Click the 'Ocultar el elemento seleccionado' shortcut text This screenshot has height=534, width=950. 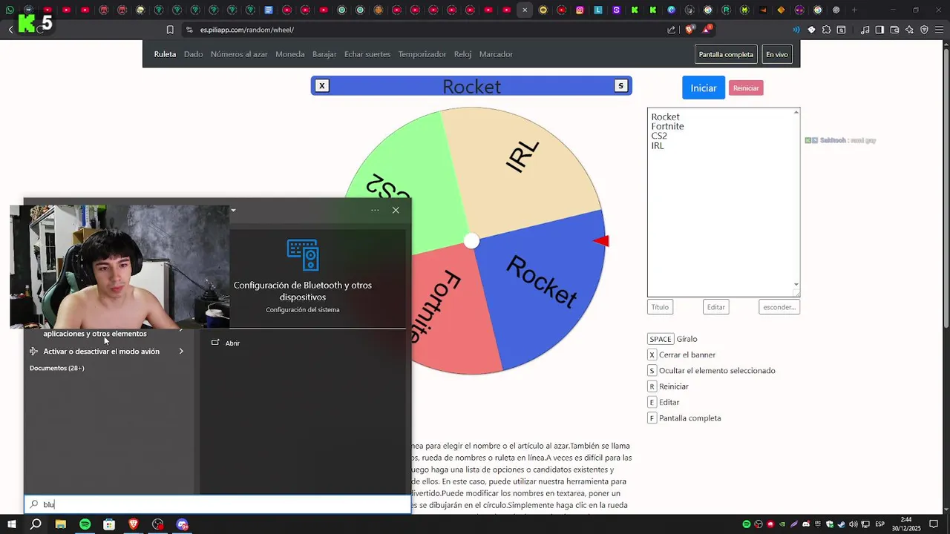click(x=717, y=371)
